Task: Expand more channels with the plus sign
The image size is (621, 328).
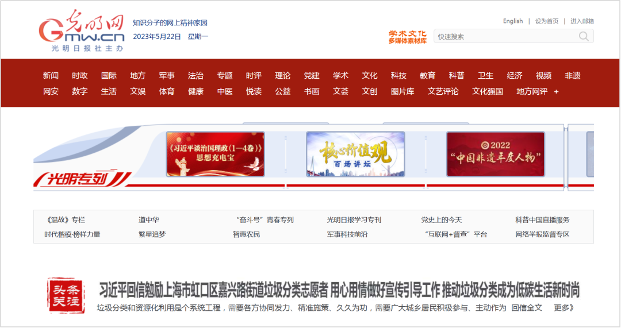Action: (x=556, y=92)
